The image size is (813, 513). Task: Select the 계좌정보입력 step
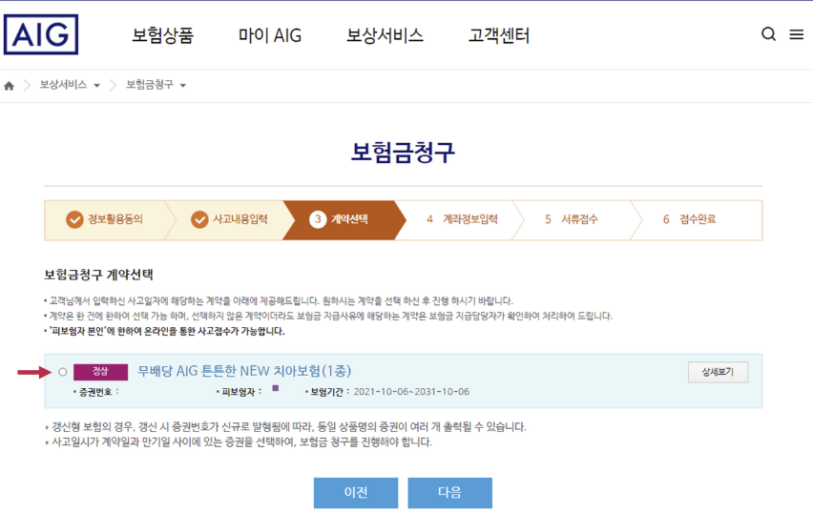(462, 219)
